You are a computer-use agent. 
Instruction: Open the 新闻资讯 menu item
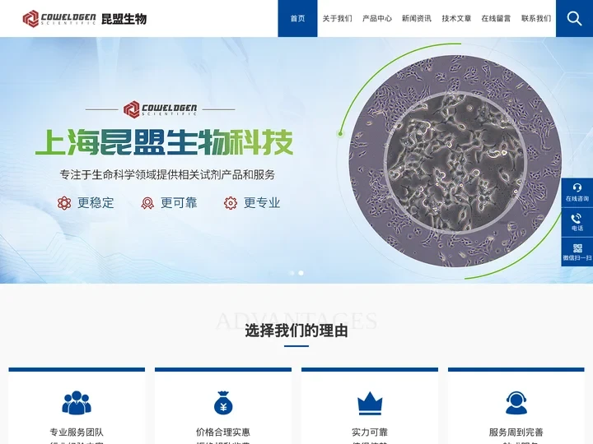click(417, 18)
